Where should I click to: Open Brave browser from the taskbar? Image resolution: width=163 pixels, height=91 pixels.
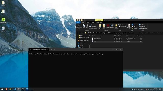[x=6, y=89]
